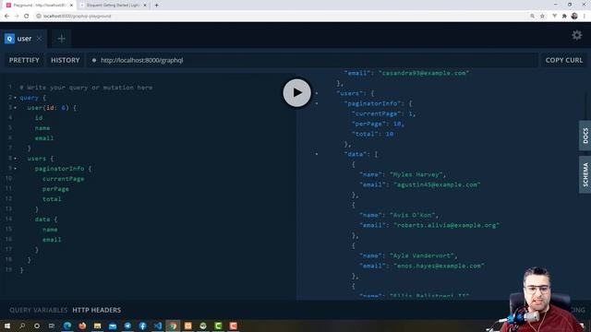Open a new browser tab
This screenshot has width=591, height=332.
156,6
